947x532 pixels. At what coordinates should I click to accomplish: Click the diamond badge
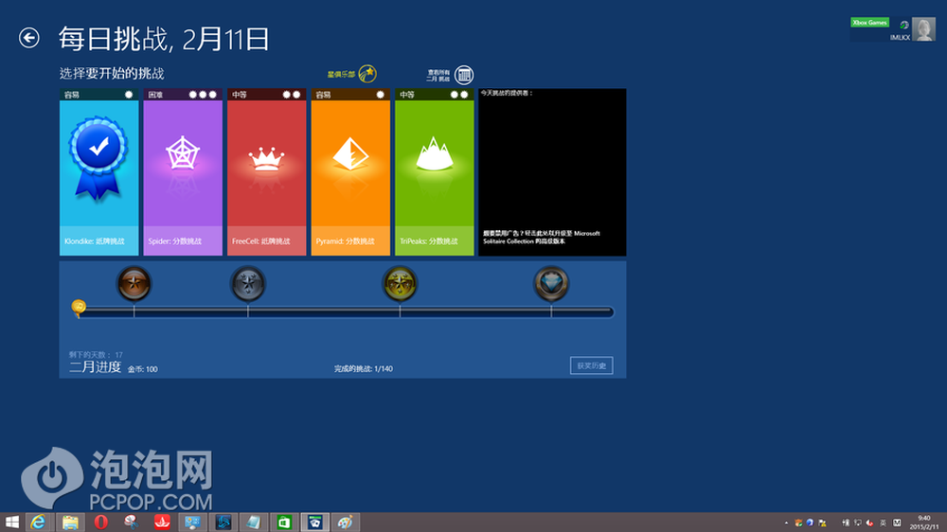(x=551, y=283)
